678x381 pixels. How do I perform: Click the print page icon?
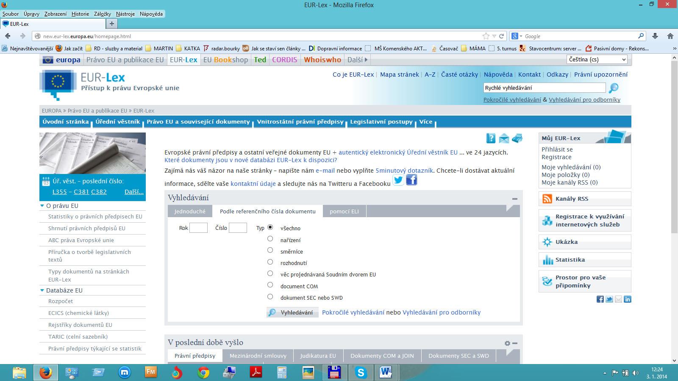click(x=517, y=138)
